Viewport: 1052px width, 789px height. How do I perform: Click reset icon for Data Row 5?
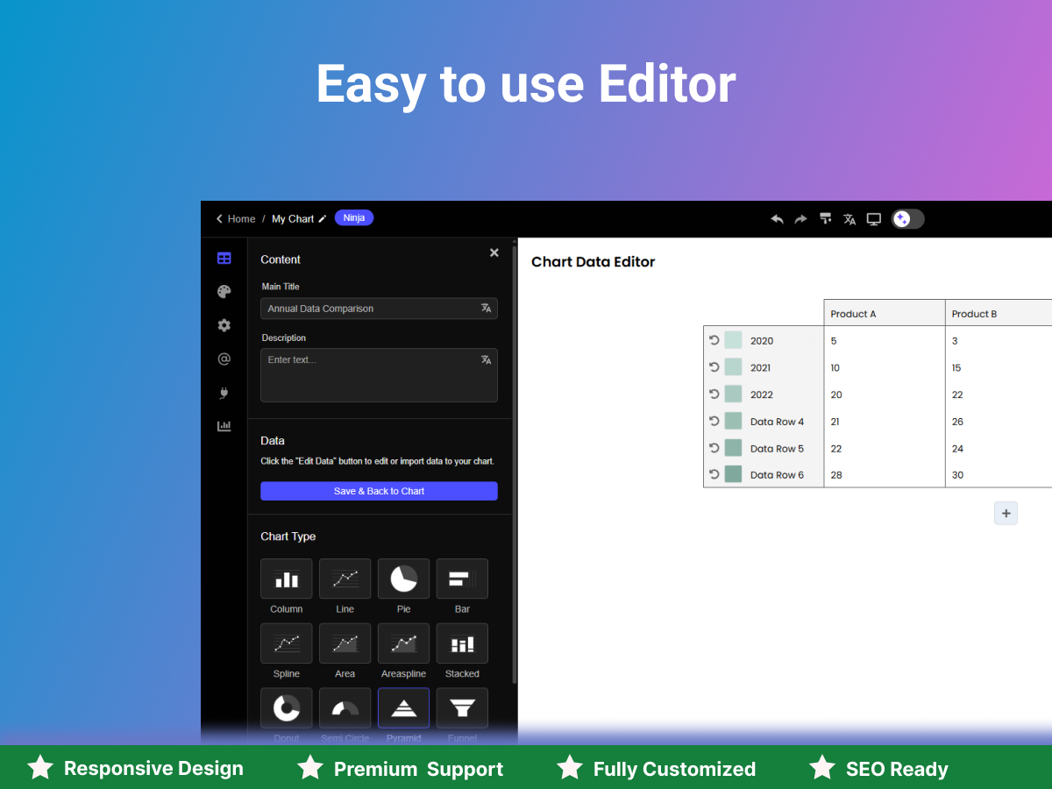pos(714,448)
